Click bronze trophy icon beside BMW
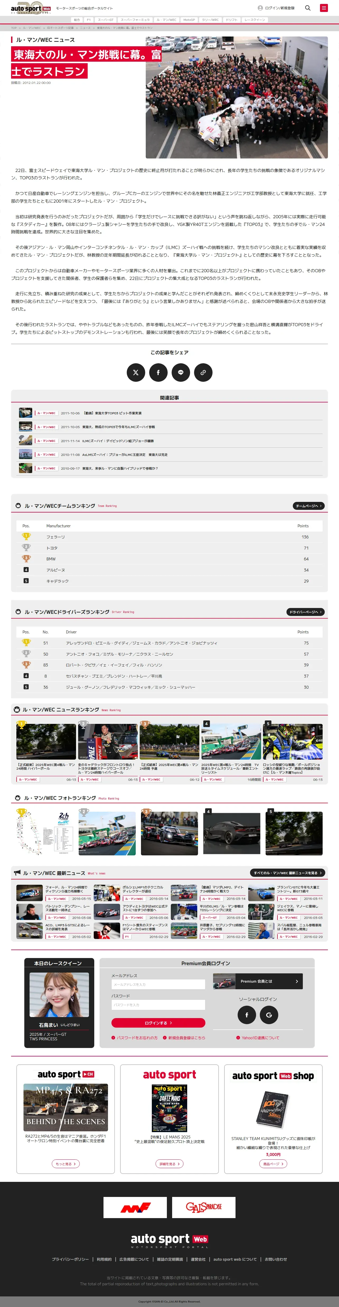Image resolution: width=339 pixels, height=1307 pixels. tap(26, 559)
